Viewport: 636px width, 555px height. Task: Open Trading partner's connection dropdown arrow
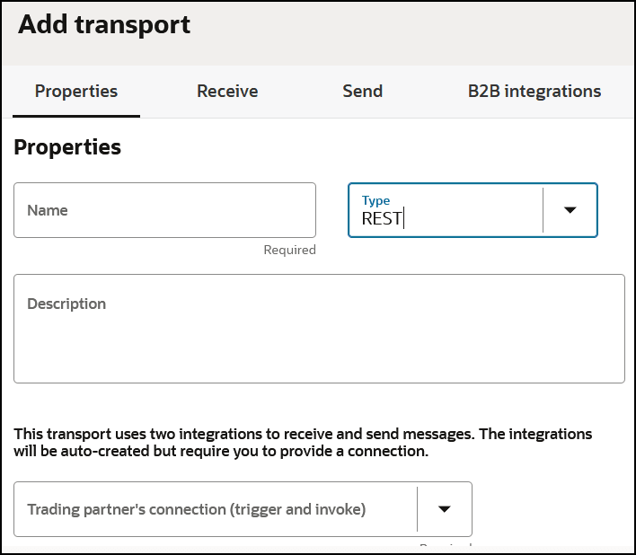pyautogui.click(x=444, y=509)
